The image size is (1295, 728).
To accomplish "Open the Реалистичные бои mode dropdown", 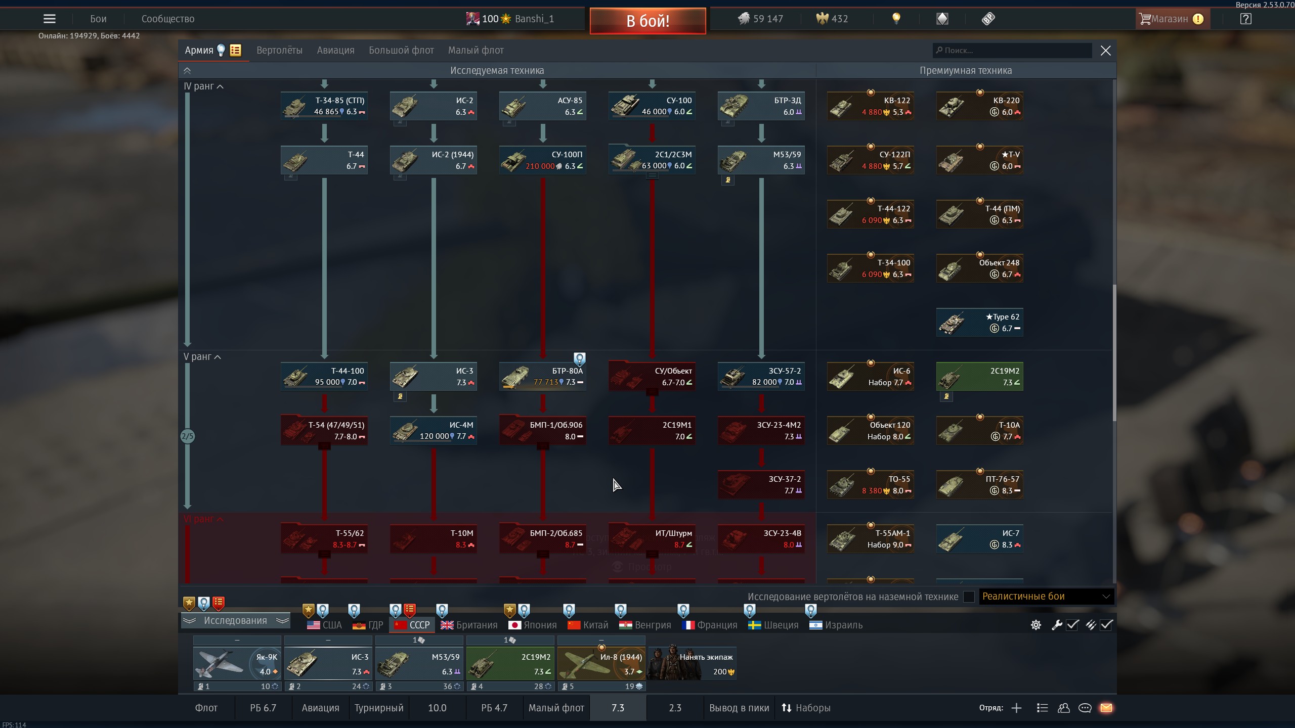I will (1046, 597).
